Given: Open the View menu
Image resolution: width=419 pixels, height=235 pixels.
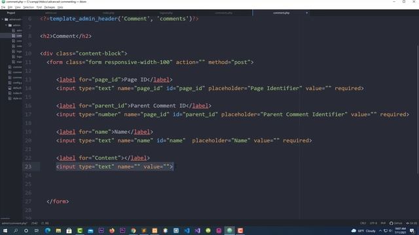Looking at the screenshot, I should click(18, 7).
